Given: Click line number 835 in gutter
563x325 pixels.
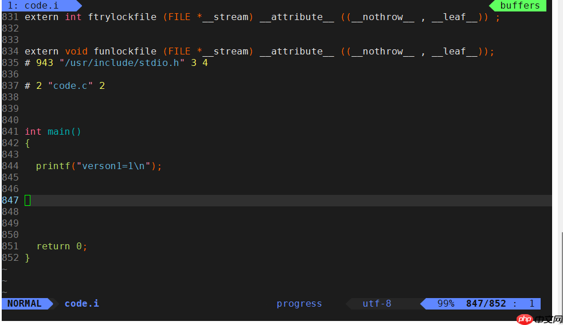Looking at the screenshot, I should [10, 63].
